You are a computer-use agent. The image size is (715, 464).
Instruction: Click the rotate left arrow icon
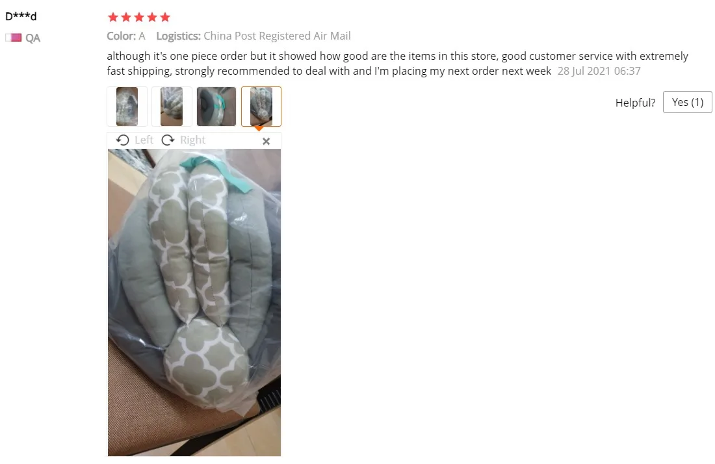click(x=122, y=140)
